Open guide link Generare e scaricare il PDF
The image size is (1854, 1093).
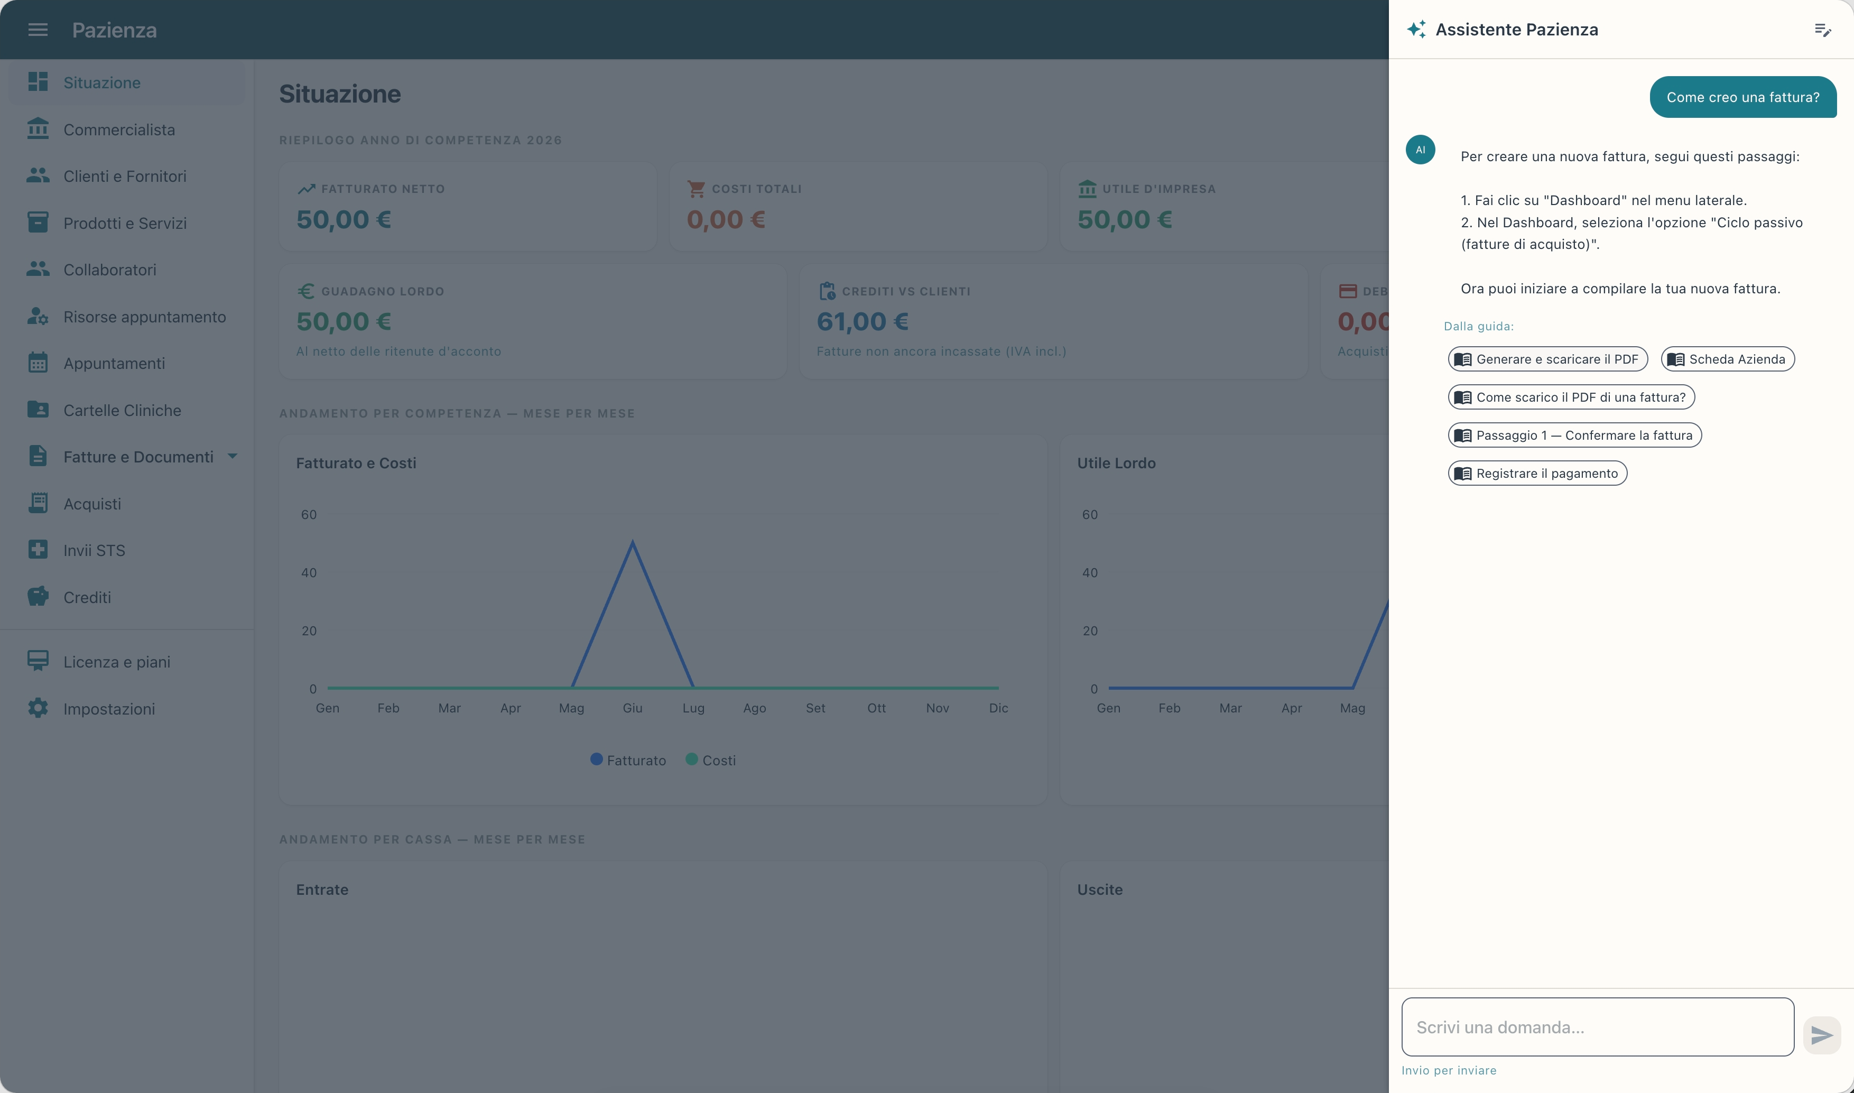(1547, 359)
